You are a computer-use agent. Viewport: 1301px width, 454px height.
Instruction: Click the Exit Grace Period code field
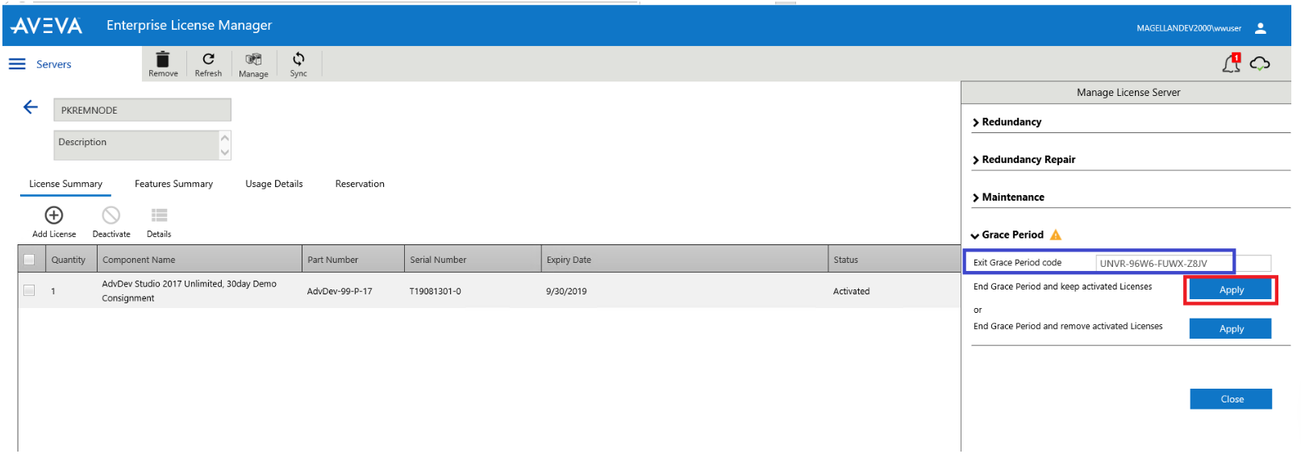point(1183,263)
